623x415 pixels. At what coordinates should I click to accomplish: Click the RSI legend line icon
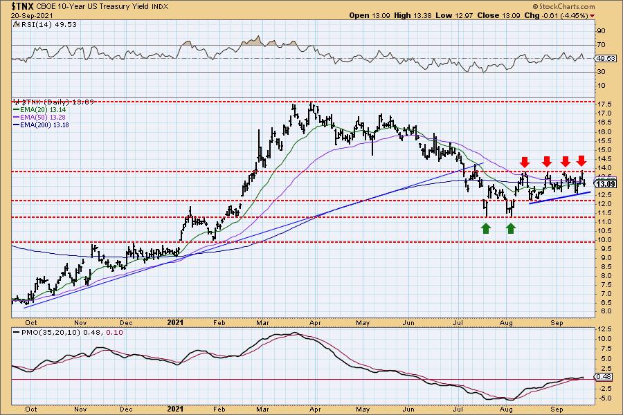pyautogui.click(x=16, y=24)
